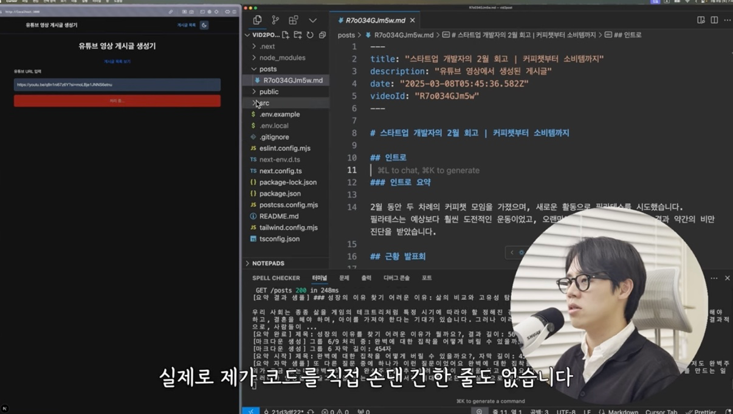Switch to the 출력 panel tab
The height and width of the screenshot is (414, 733).
pos(366,278)
